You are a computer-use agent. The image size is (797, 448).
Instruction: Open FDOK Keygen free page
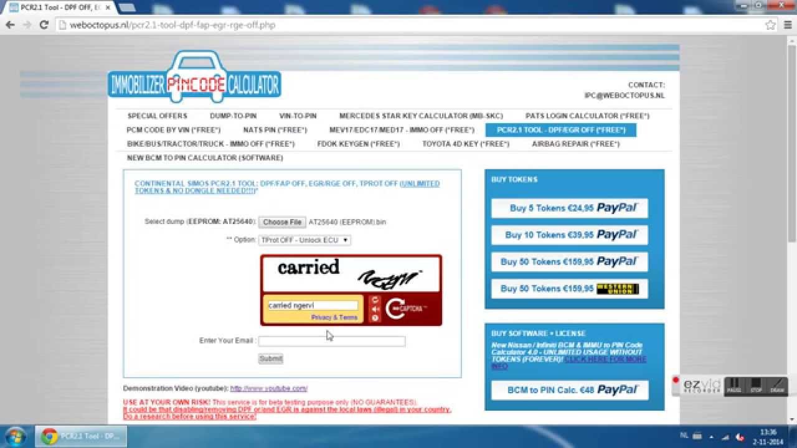click(358, 144)
